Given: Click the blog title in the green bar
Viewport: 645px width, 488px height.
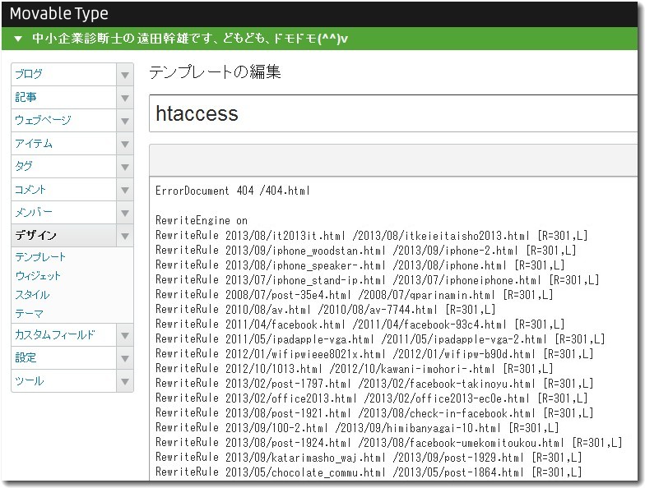Looking at the screenshot, I should [190, 39].
